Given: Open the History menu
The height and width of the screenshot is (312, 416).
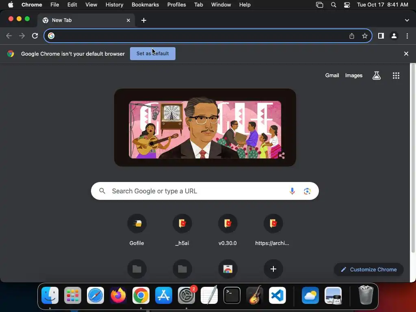Looking at the screenshot, I should pos(114,5).
